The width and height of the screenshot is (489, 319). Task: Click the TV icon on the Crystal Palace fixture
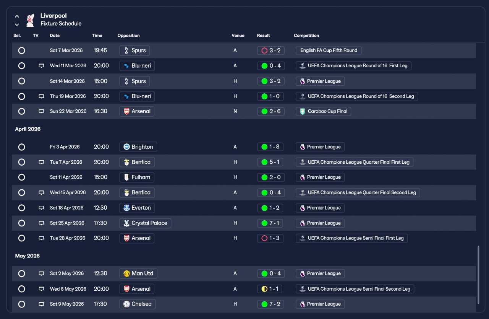[x=41, y=223]
